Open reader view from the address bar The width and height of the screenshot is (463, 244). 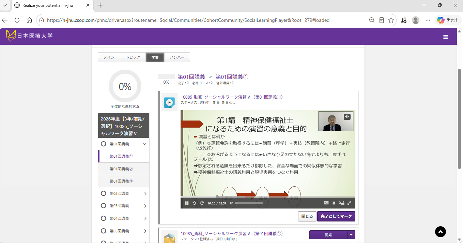click(382, 20)
